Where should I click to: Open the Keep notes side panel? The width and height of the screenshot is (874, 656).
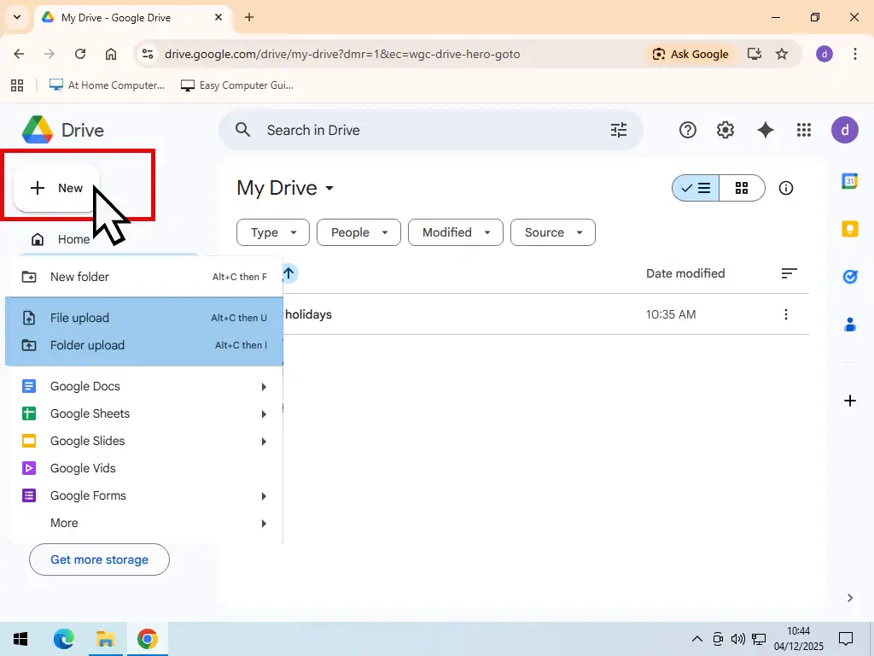click(x=849, y=229)
